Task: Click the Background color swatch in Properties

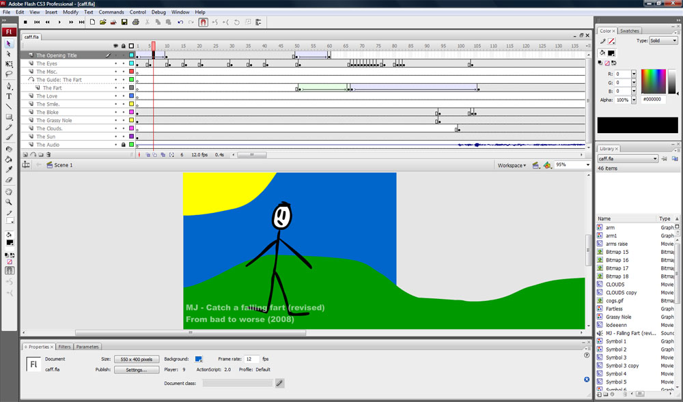Action: click(199, 359)
